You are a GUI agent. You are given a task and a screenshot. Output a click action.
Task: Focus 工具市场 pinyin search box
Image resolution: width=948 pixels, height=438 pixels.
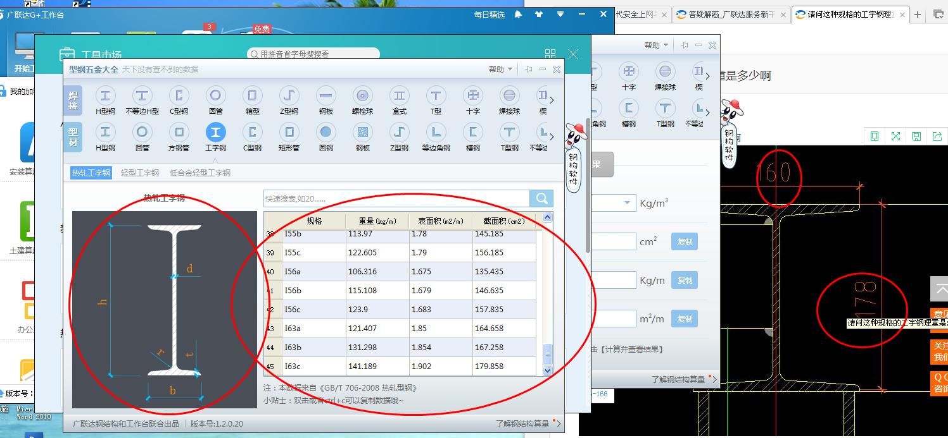(315, 54)
